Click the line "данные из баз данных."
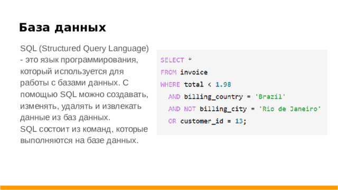 [65, 117]
